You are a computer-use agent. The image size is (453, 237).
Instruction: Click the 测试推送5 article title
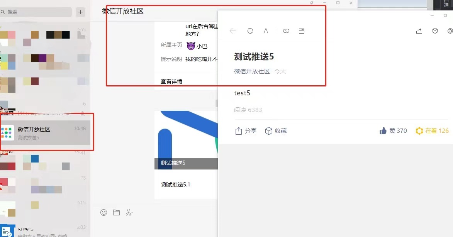click(254, 57)
